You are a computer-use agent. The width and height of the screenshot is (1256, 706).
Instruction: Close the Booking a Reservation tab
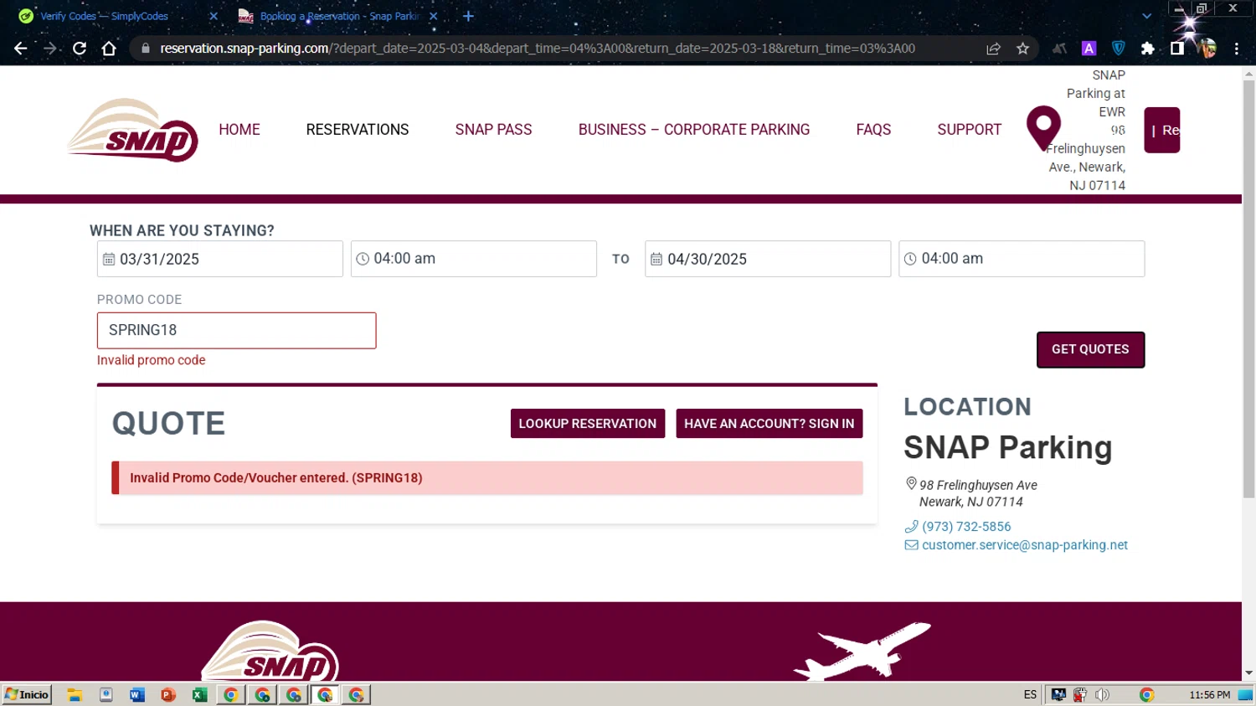click(x=433, y=16)
